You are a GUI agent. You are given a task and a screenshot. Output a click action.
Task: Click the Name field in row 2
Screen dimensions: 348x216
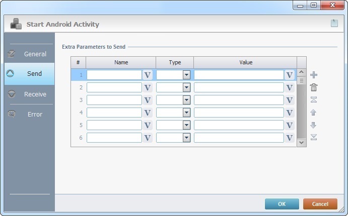pyautogui.click(x=114, y=87)
